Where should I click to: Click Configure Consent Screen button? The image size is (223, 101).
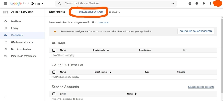196,31
